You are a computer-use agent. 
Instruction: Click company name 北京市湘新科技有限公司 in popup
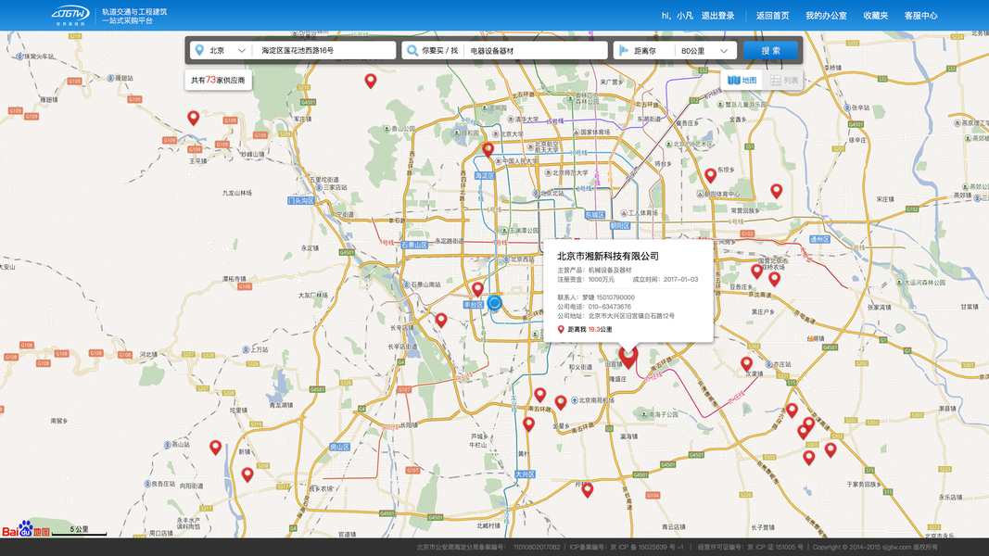[607, 256]
